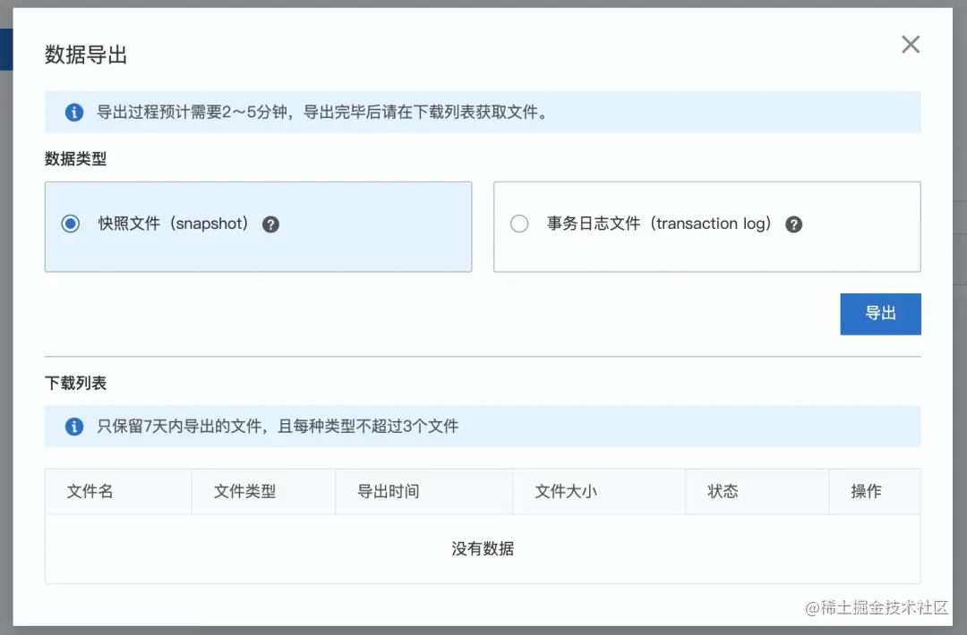Click the blue 导出 button
The height and width of the screenshot is (635, 967).
point(880,314)
